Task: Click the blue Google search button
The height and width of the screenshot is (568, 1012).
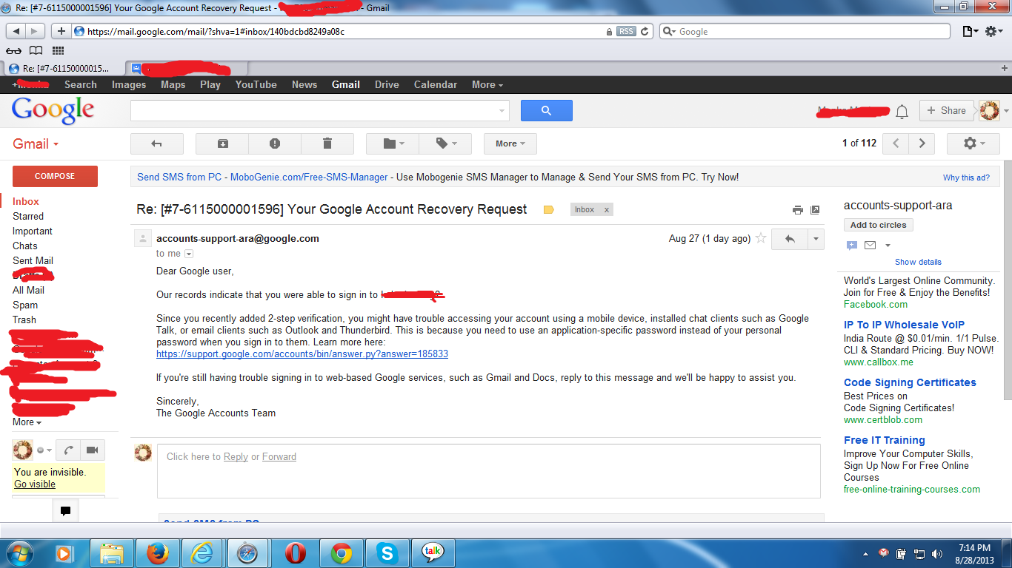Action: (547, 111)
